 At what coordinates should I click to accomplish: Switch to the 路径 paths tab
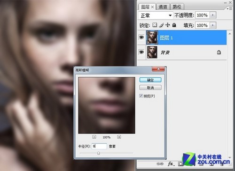177,7
